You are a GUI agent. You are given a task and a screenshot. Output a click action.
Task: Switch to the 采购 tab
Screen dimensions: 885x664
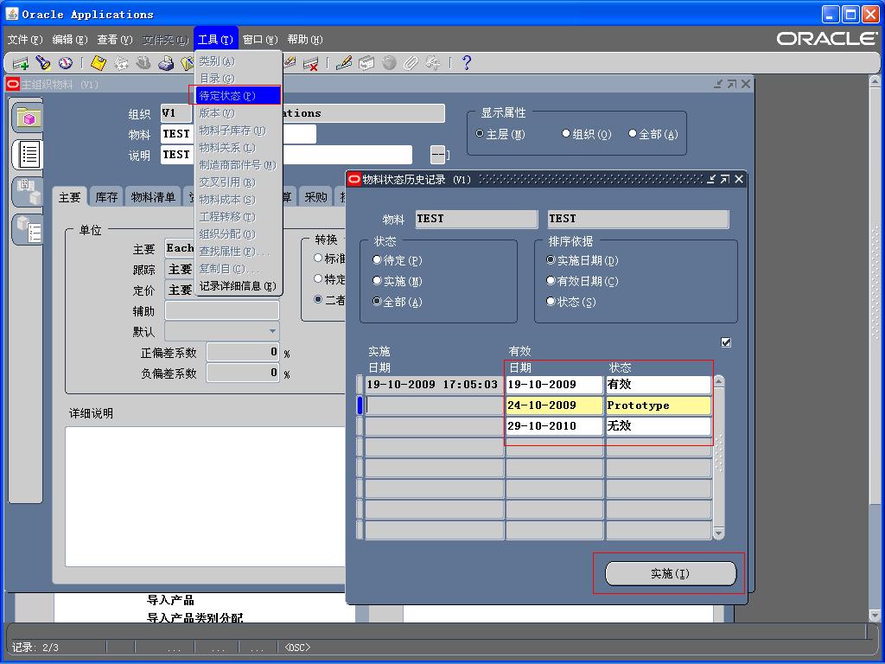coord(316,197)
